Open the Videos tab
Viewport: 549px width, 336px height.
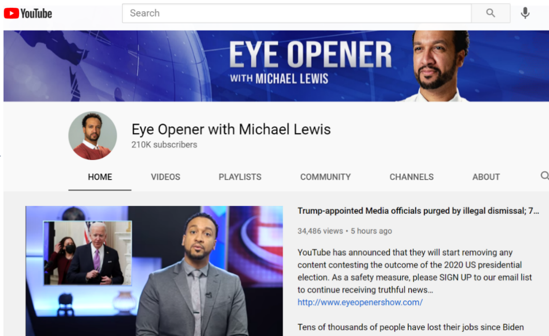165,177
